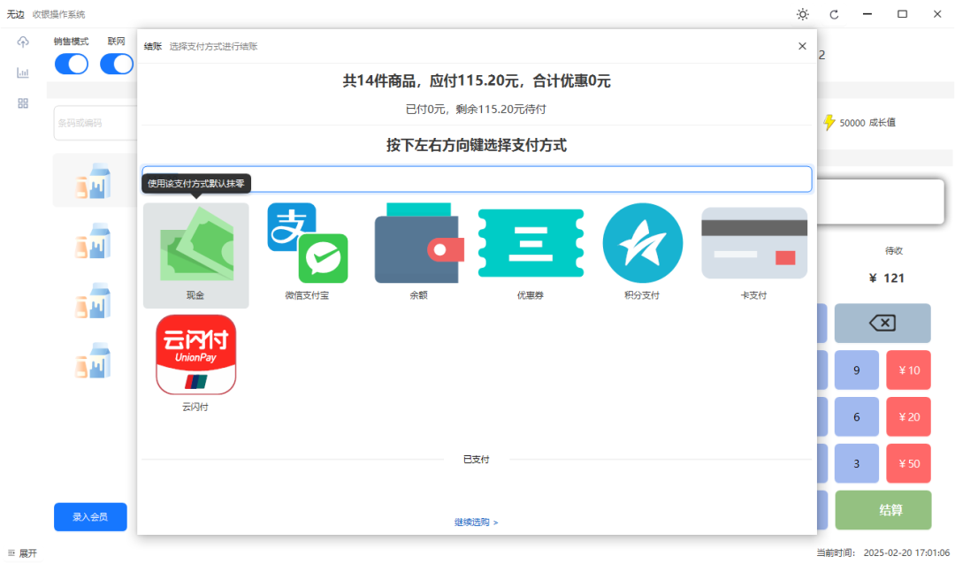Viewport: 955px width, 564px height.
Task: Click the 展开 expand control
Action: [x=22, y=553]
